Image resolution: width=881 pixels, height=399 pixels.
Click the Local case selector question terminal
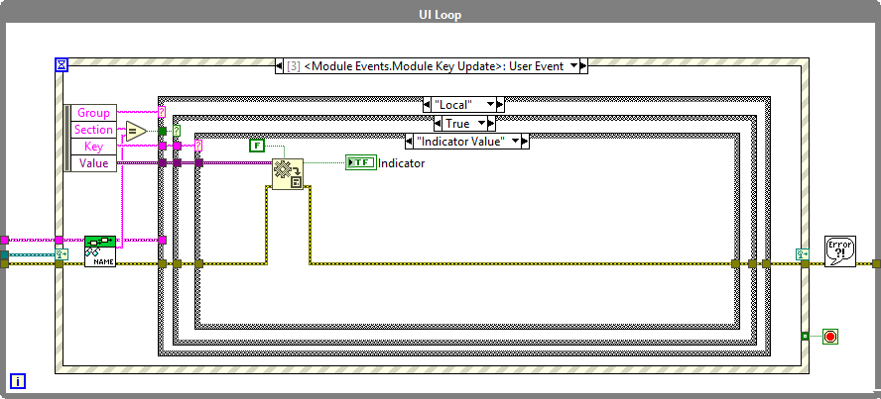click(x=162, y=112)
